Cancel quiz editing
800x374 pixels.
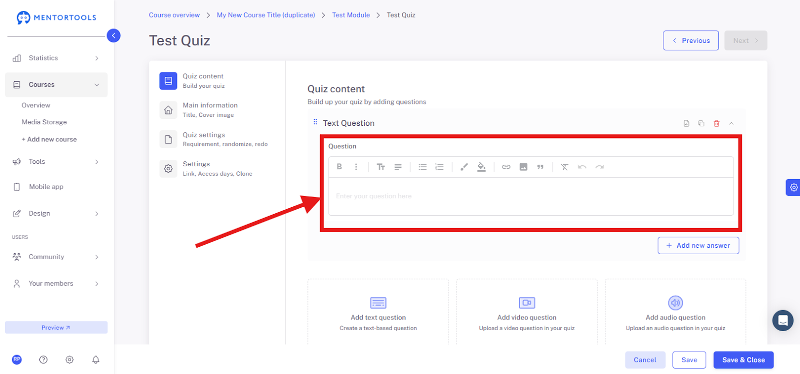pos(645,360)
